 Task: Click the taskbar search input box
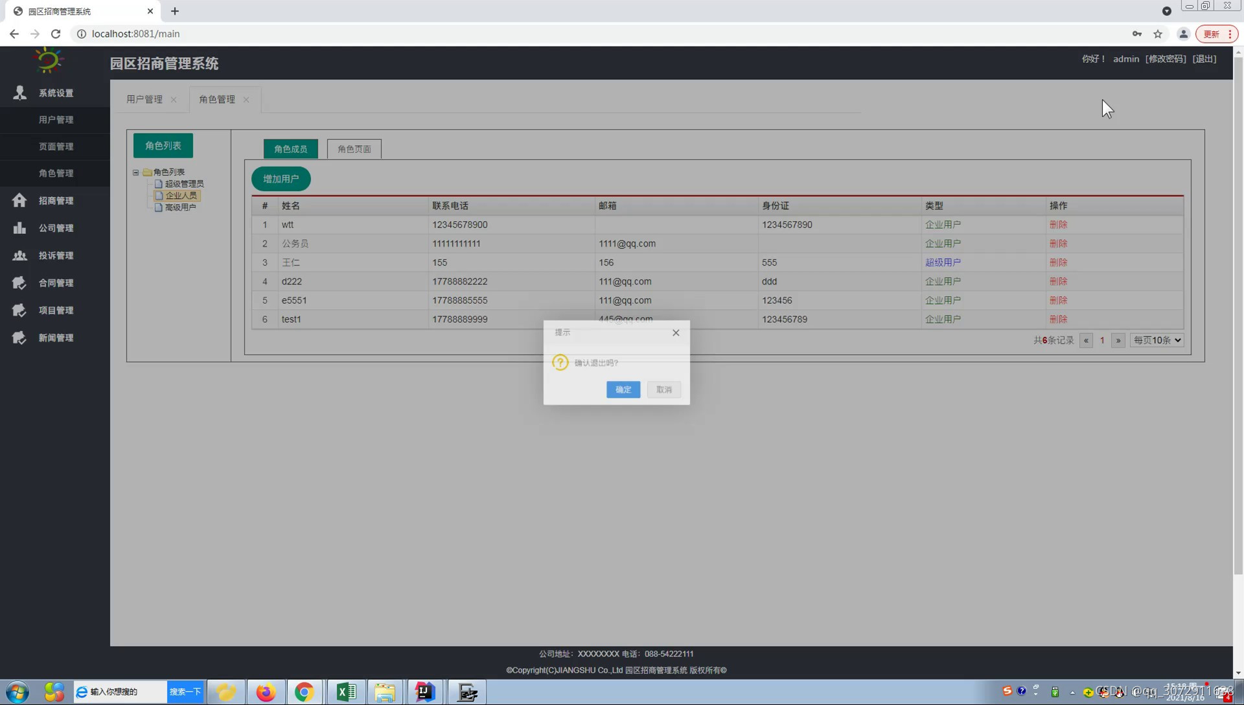121,692
